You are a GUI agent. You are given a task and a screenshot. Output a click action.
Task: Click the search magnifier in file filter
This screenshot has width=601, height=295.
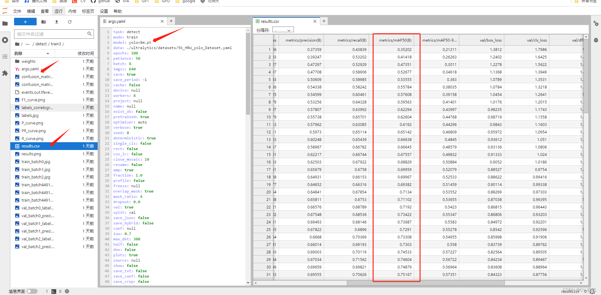(90, 34)
